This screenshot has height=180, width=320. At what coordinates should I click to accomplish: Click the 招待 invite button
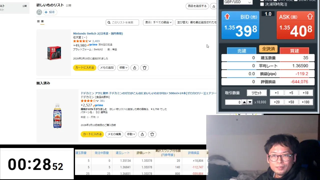coord(50,12)
